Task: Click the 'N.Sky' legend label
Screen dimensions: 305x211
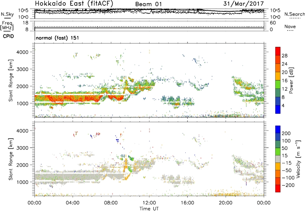Action: click(x=7, y=14)
